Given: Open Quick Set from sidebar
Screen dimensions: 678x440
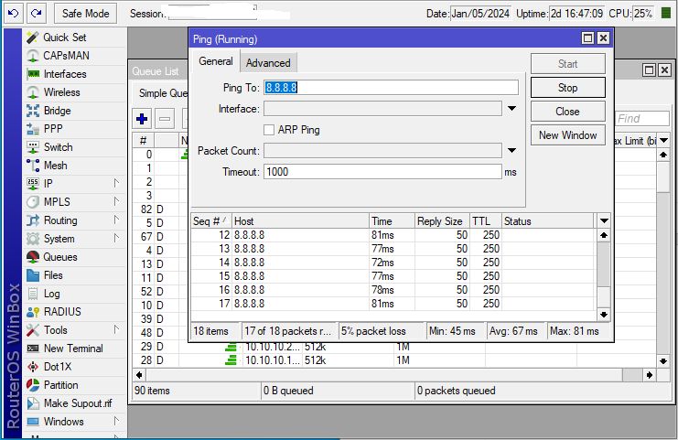Looking at the screenshot, I should [x=64, y=38].
